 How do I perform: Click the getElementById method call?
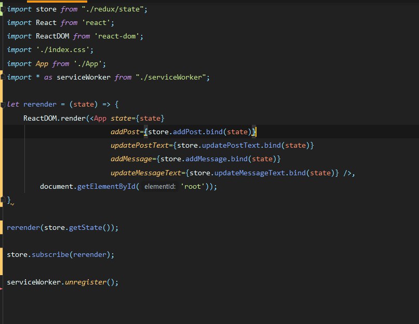point(106,186)
